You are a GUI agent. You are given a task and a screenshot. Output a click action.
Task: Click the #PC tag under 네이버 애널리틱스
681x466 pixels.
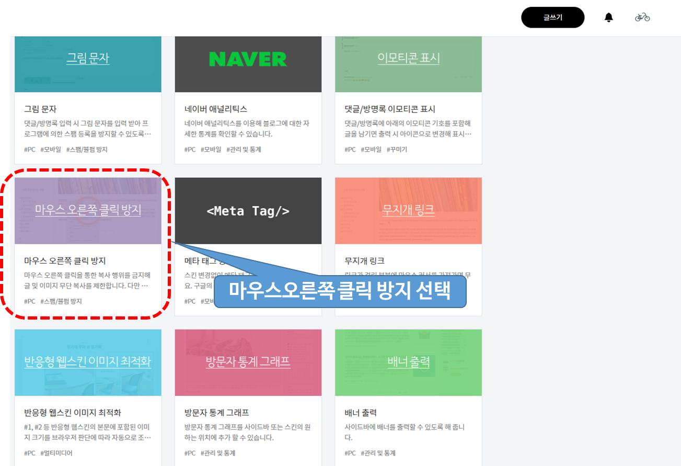190,150
